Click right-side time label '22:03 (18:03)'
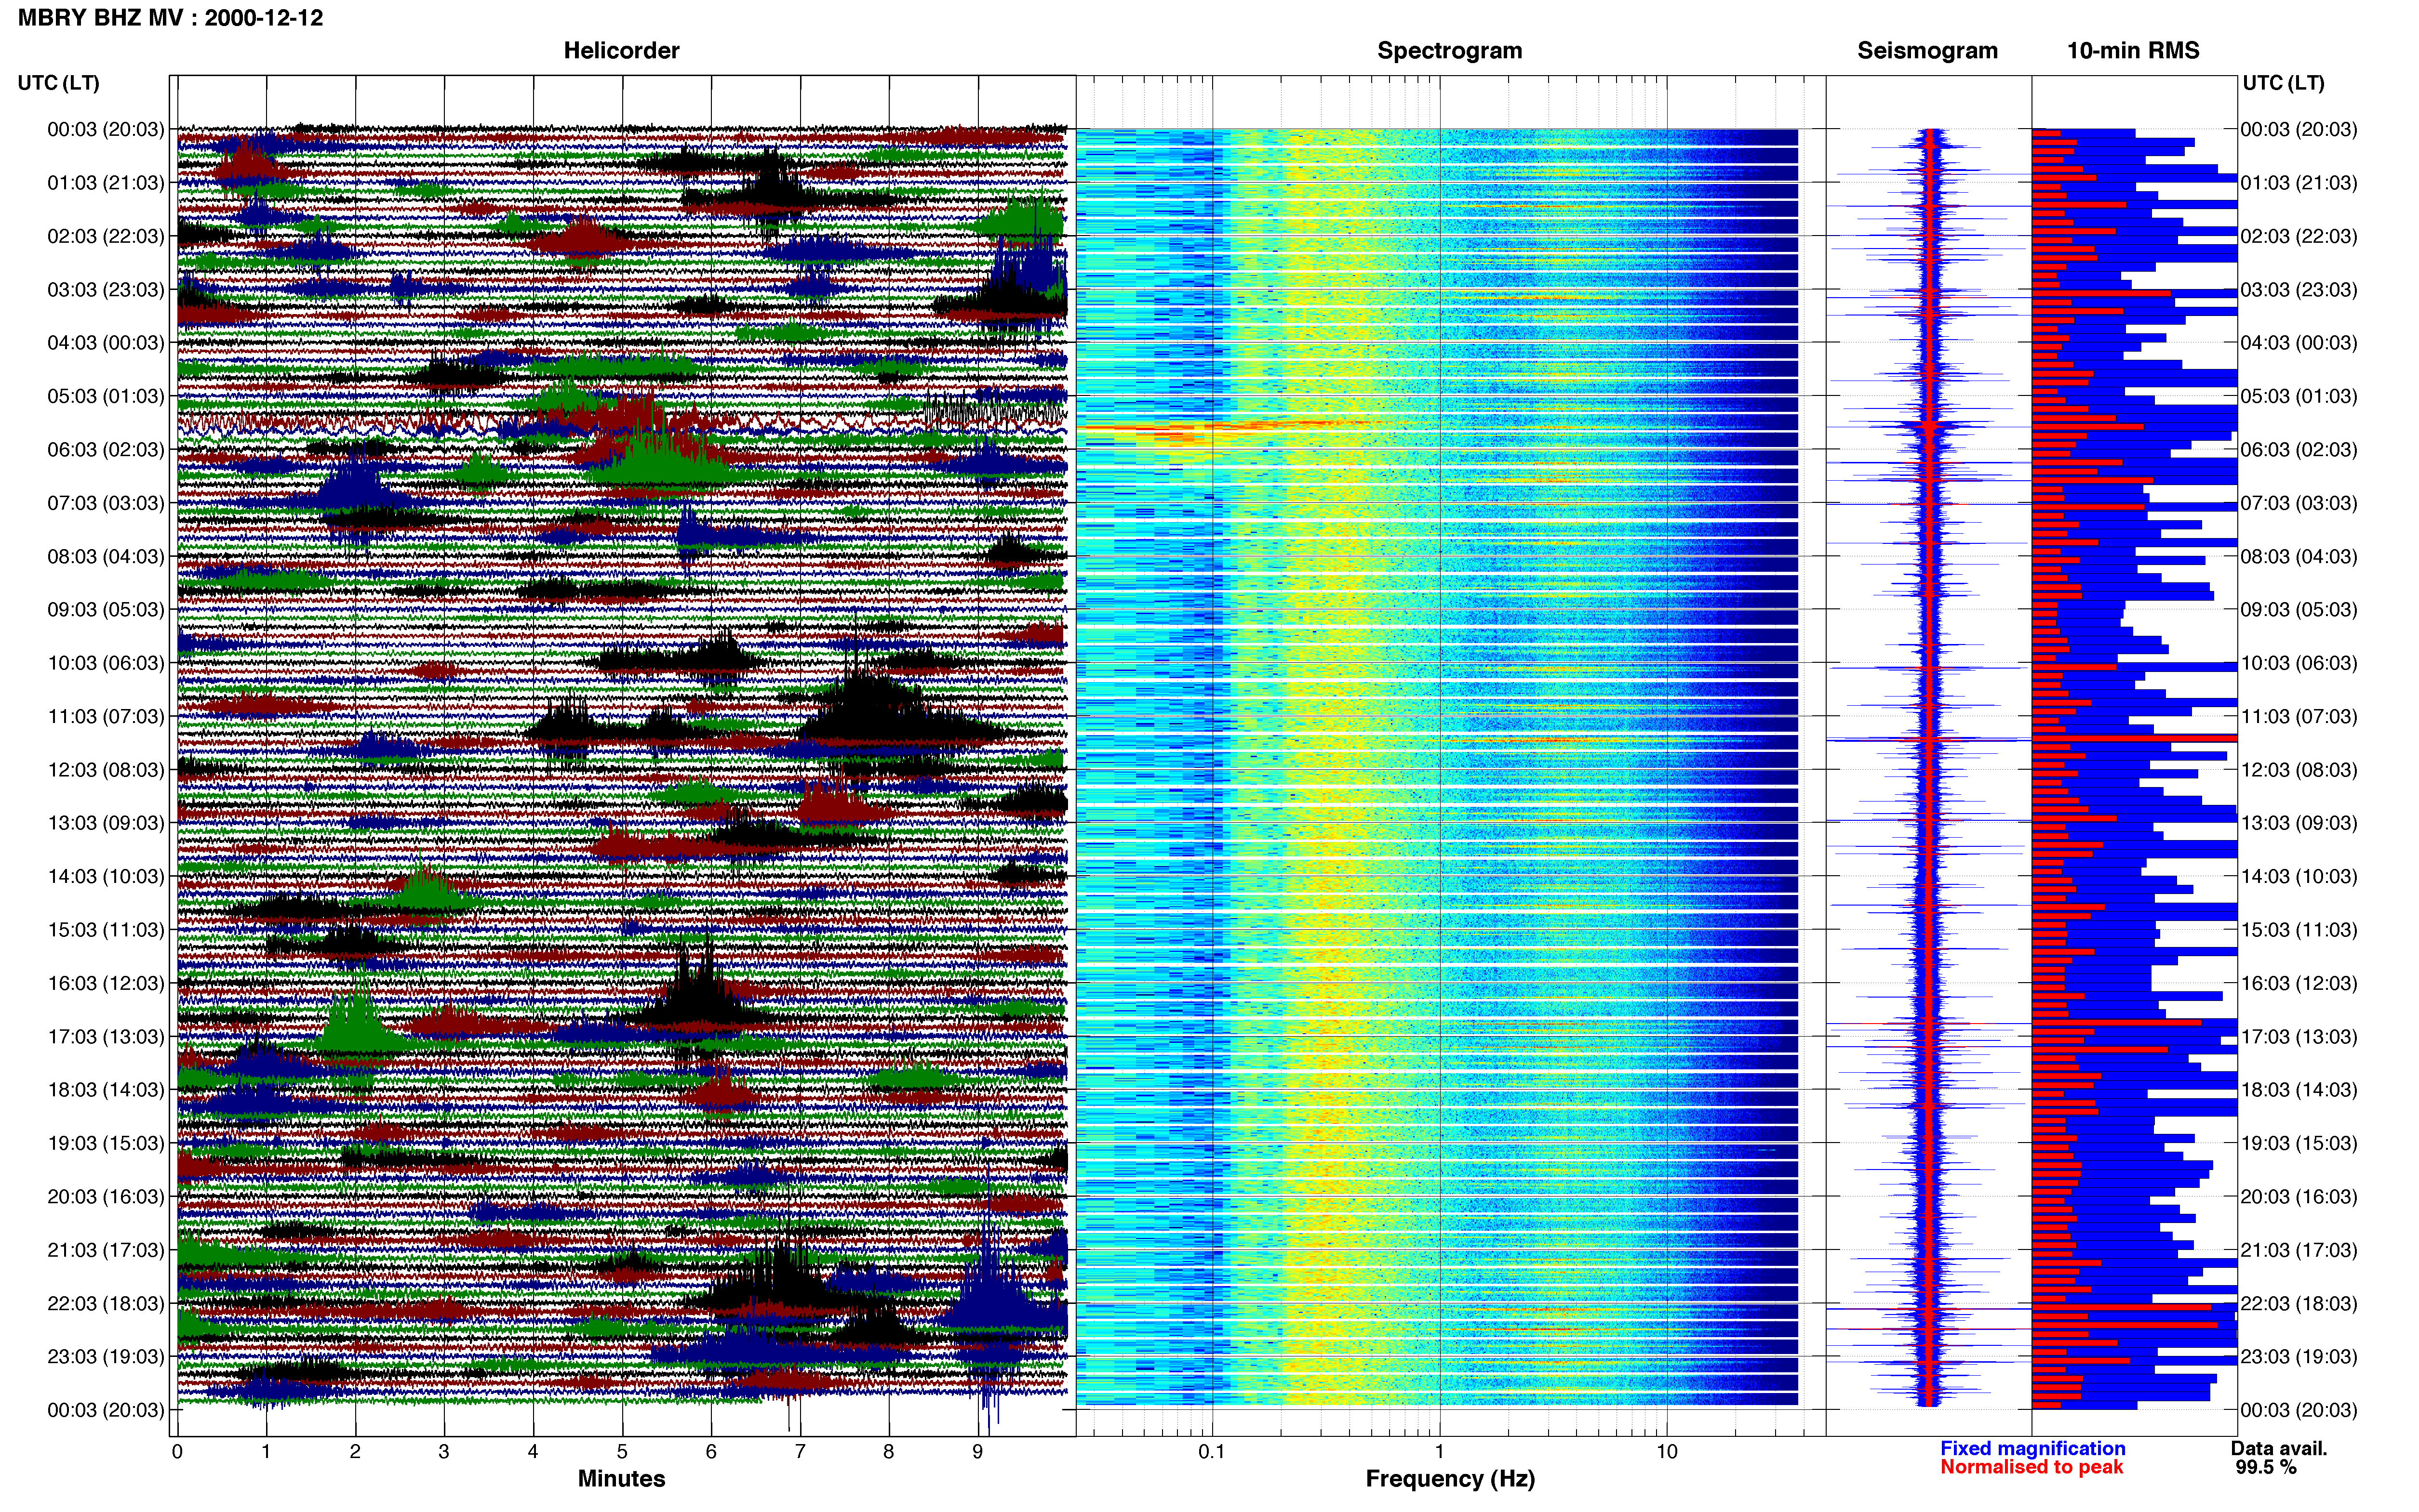This screenshot has height=1512, width=2419. (x=2299, y=1303)
